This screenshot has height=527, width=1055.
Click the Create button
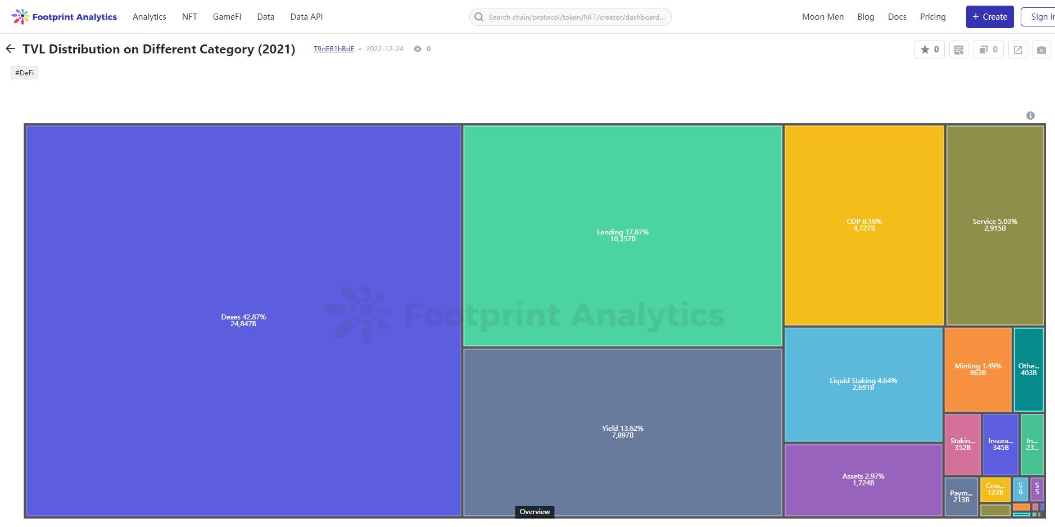989,17
